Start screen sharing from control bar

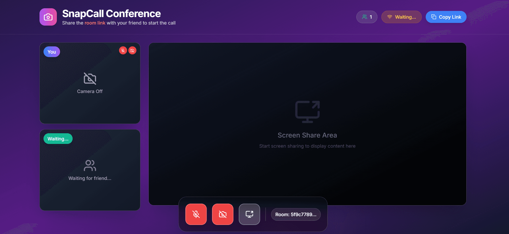(250, 214)
